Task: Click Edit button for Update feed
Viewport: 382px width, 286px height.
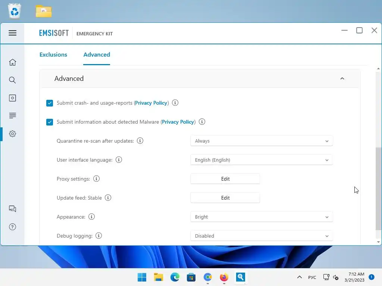Action: (225, 198)
